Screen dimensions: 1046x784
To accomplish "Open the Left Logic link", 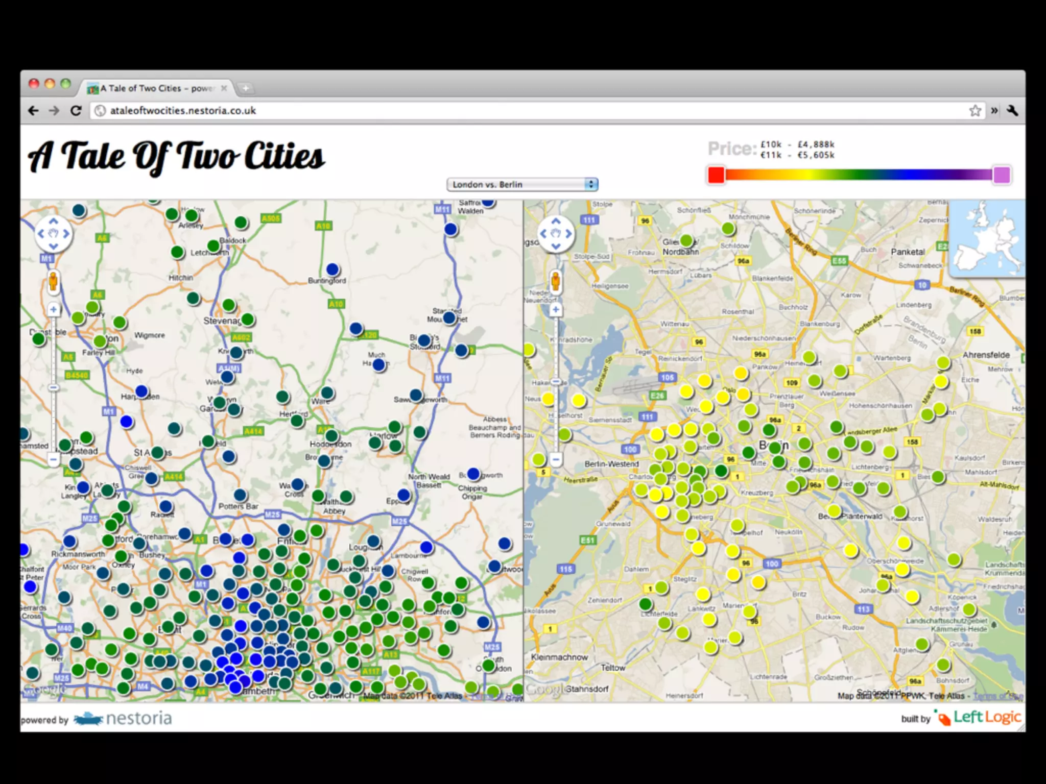I will coord(978,718).
